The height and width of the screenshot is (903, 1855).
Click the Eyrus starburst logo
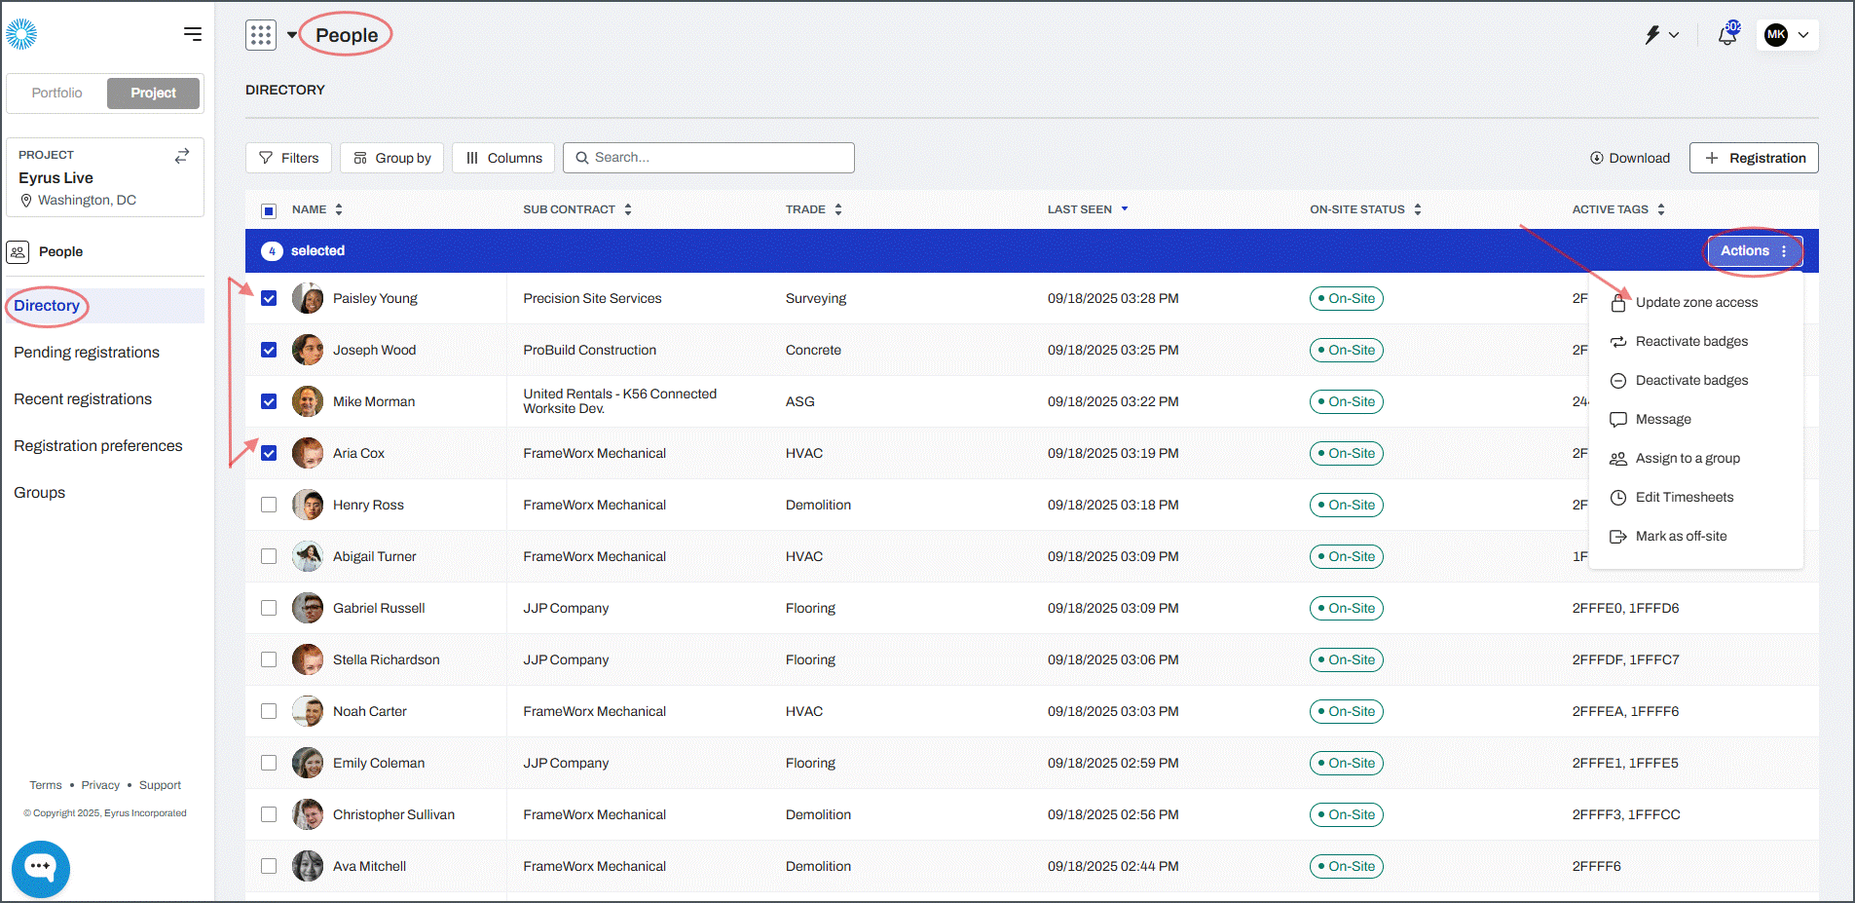click(21, 34)
